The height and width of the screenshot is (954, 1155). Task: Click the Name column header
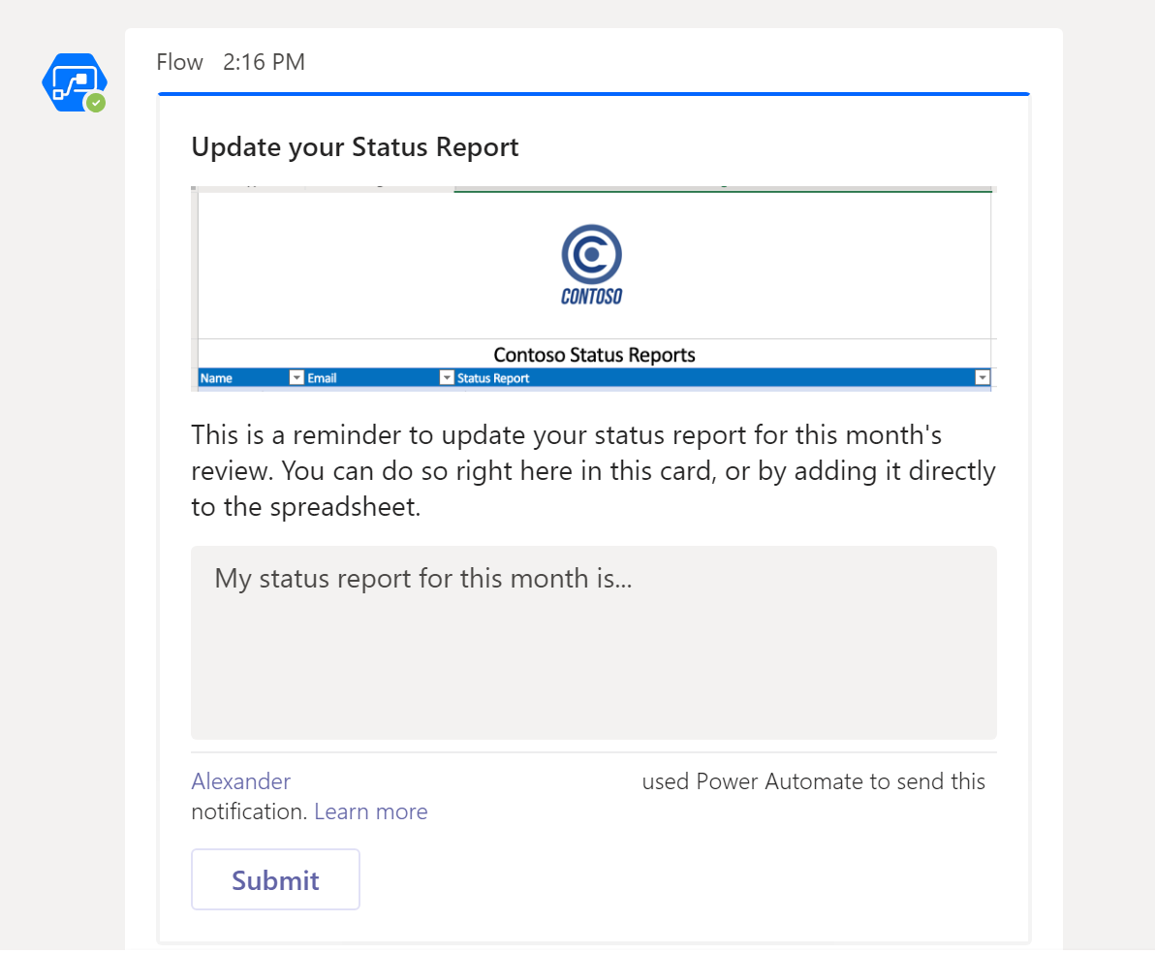click(x=218, y=377)
